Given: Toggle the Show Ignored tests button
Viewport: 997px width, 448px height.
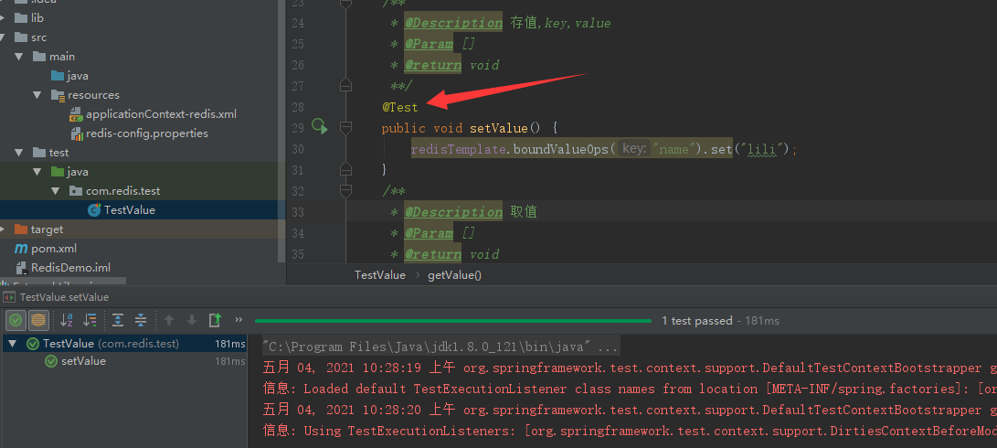Looking at the screenshot, I should tap(38, 320).
